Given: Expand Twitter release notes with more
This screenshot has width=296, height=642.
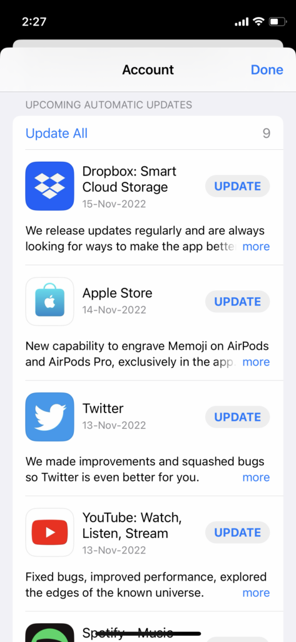Looking at the screenshot, I should coord(256,477).
